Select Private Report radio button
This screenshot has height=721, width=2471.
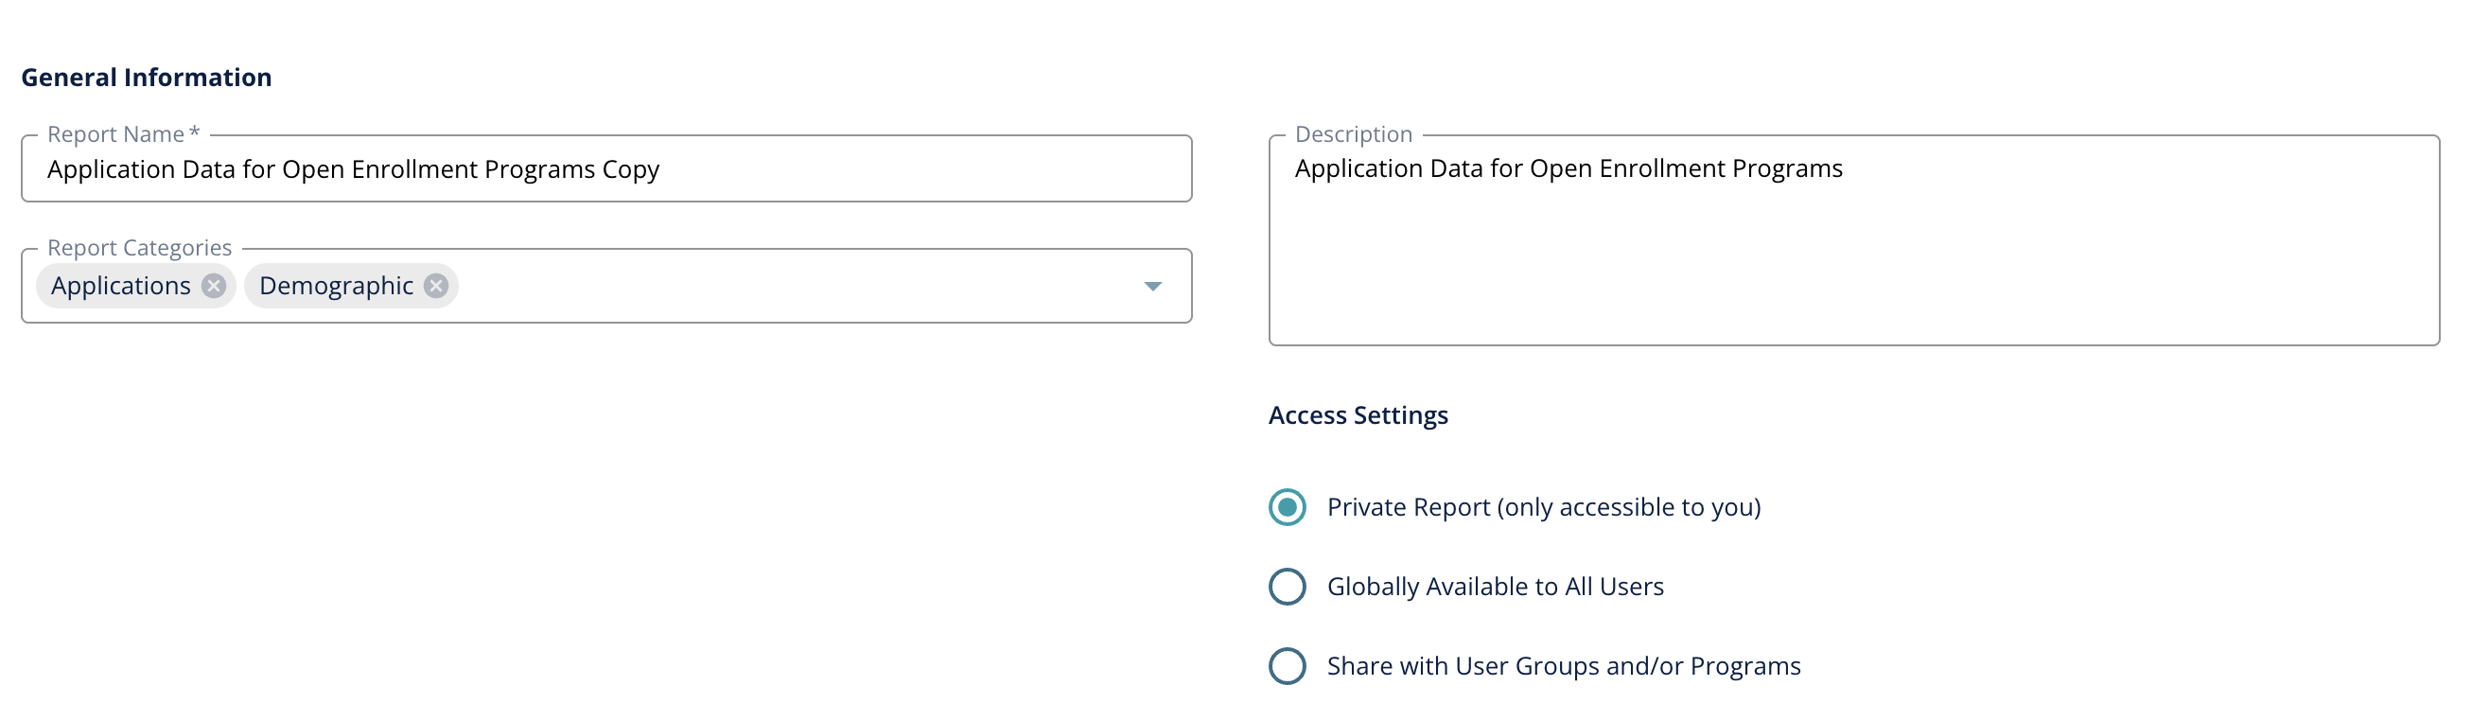pyautogui.click(x=1288, y=507)
